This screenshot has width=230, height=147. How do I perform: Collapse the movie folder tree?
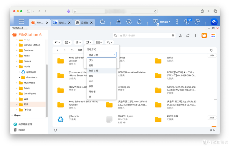coord(17,67)
